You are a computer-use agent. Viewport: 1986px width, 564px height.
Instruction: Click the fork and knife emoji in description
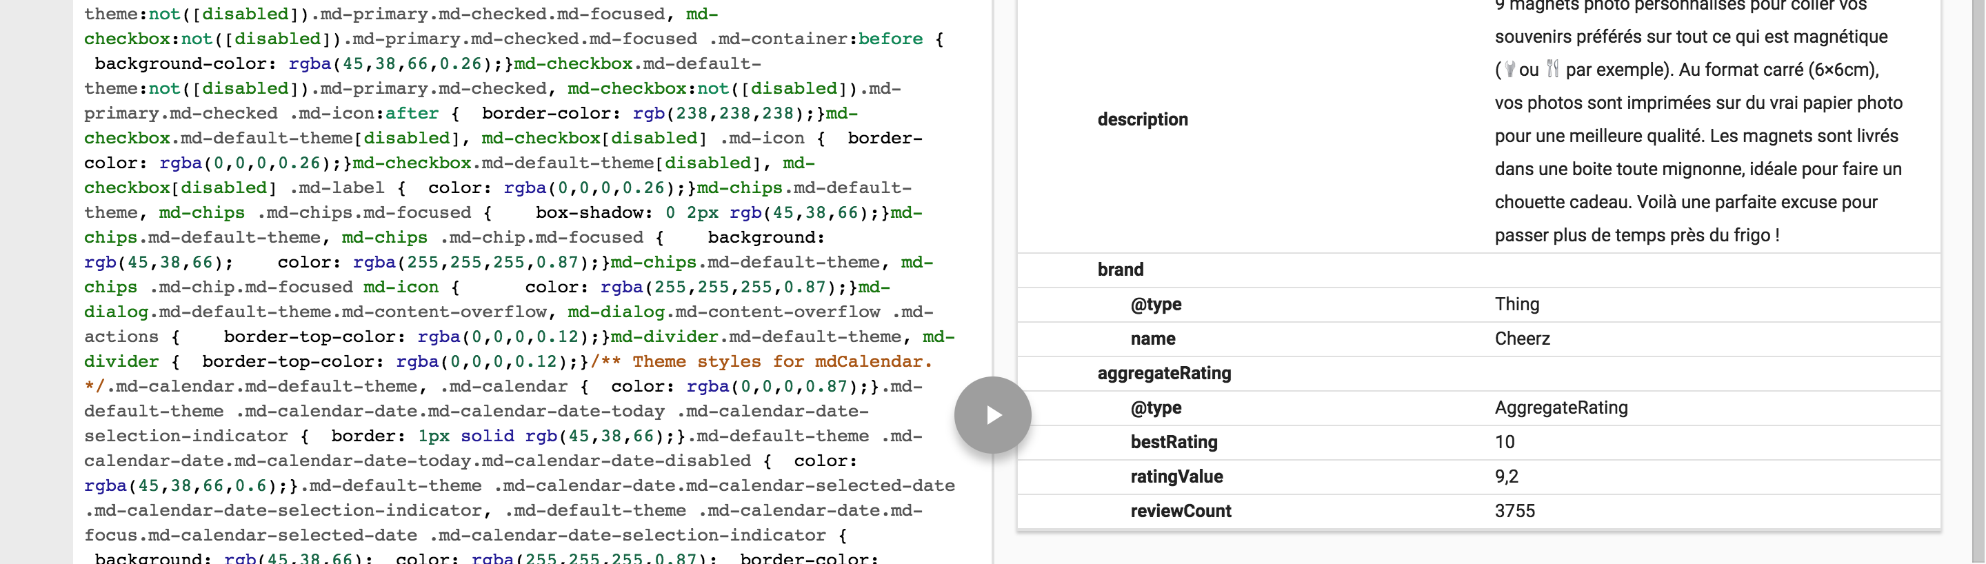click(x=1553, y=70)
